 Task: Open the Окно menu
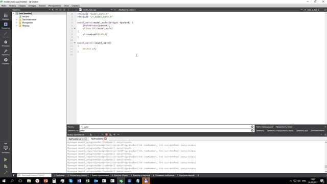[66, 6]
